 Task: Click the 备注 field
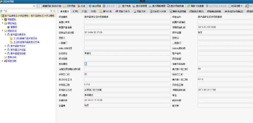click(225, 95)
